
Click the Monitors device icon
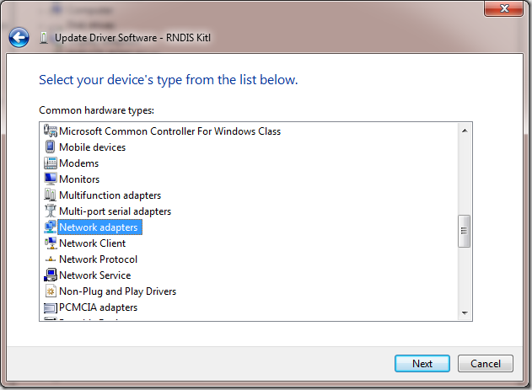[x=50, y=179]
